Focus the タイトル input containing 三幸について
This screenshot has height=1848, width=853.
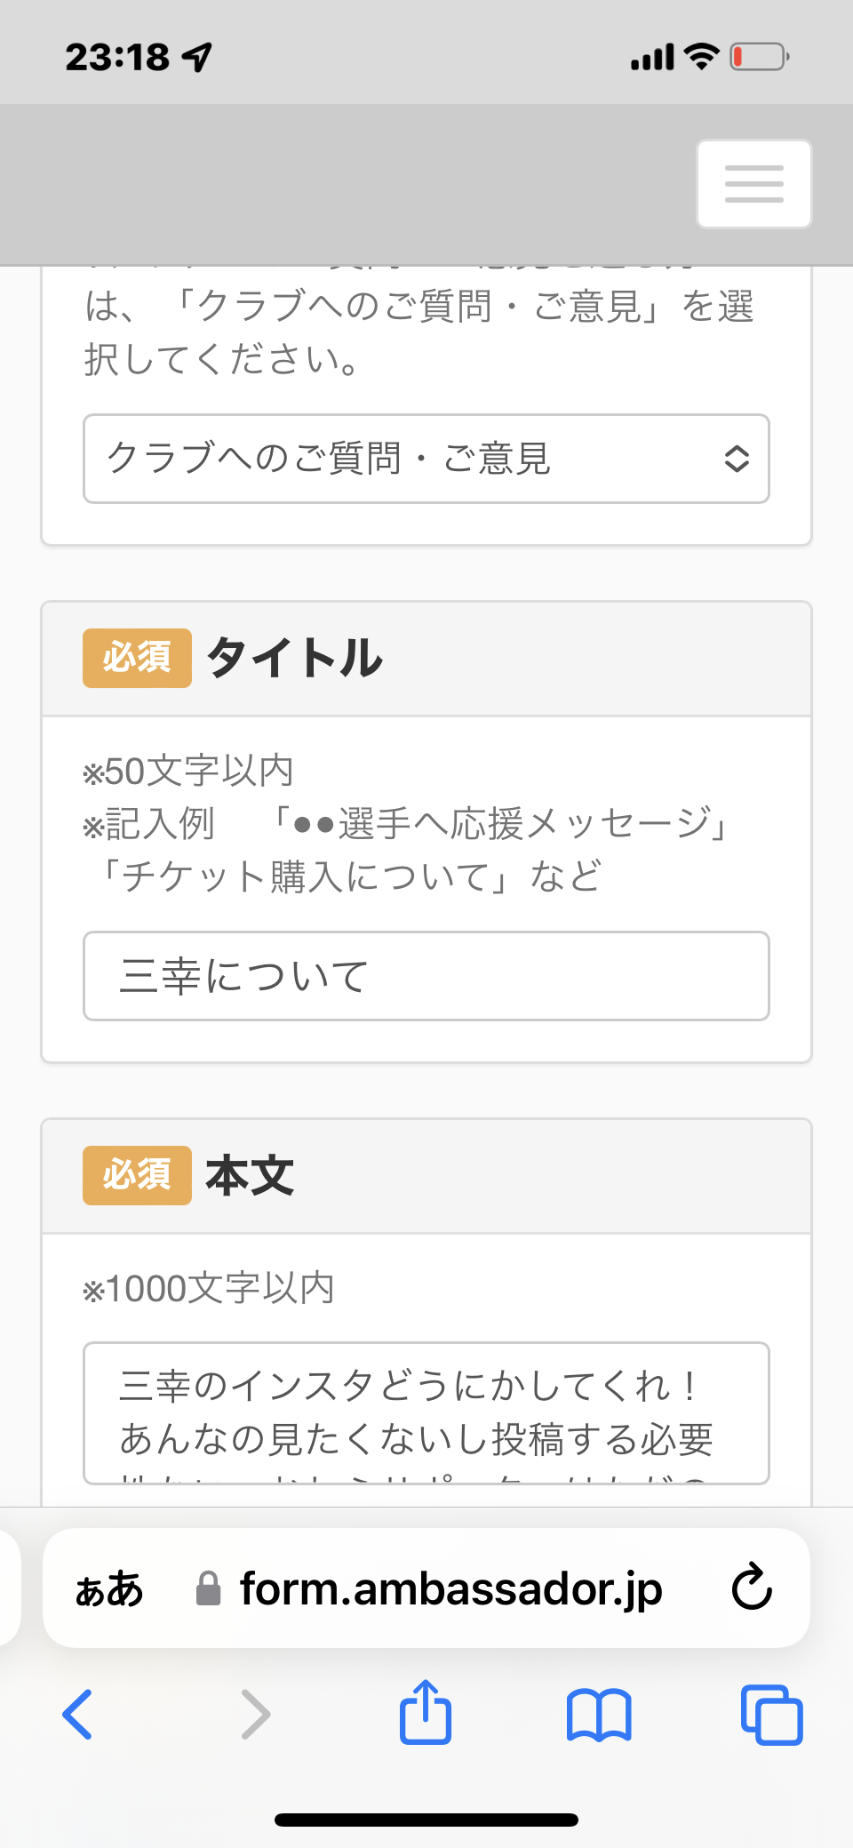click(426, 976)
